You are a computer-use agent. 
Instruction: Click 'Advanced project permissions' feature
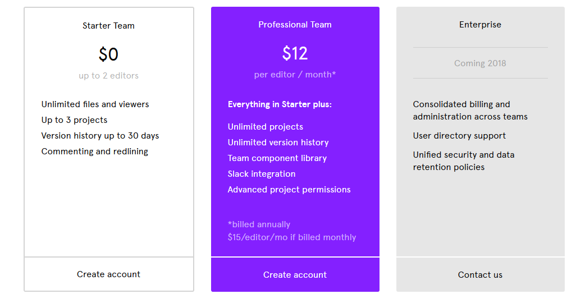(x=289, y=190)
